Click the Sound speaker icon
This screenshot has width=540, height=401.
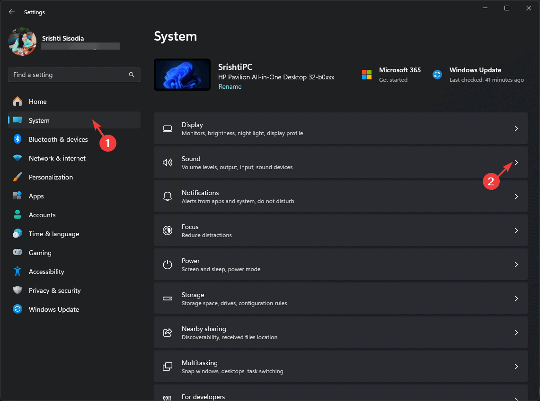pyautogui.click(x=168, y=162)
